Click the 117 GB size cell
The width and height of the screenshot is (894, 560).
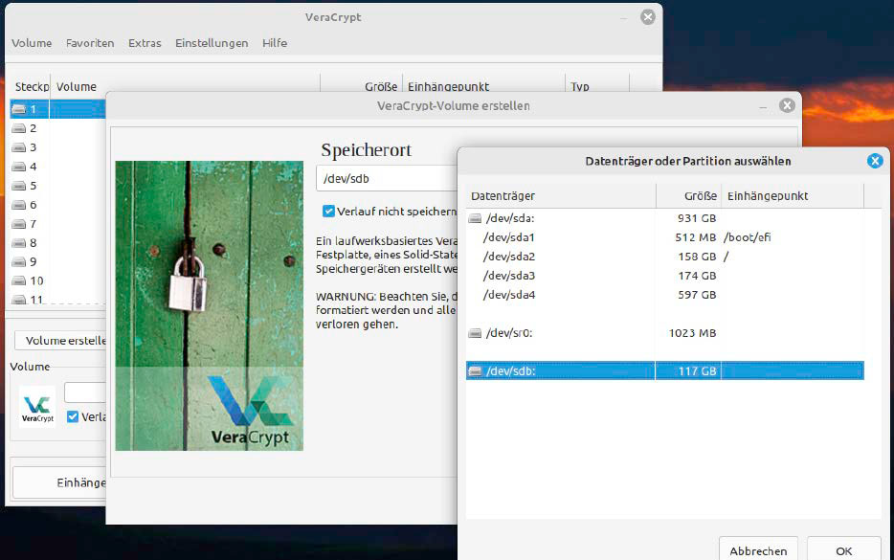click(x=697, y=371)
